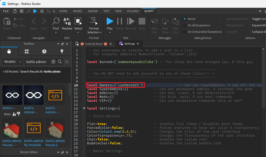
Task: Click the Find magnifier tool
Action: pyautogui.click(x=56, y=24)
